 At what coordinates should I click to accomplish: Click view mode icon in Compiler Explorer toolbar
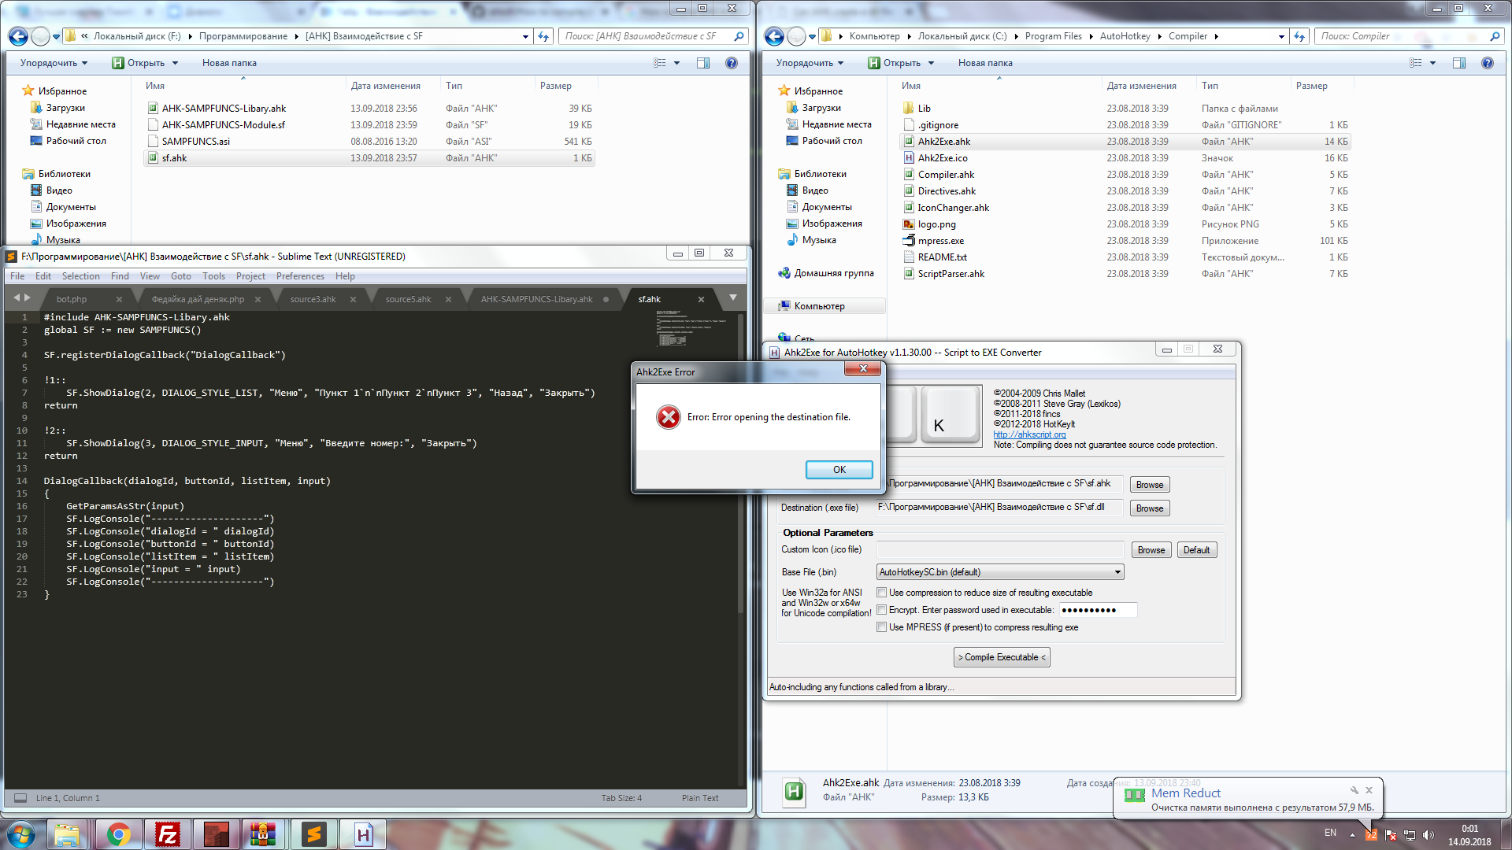1416,63
